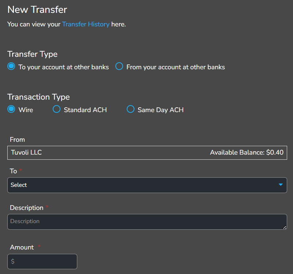Select 'From your account at other banks' radio
The height and width of the screenshot is (274, 293).
[119, 67]
